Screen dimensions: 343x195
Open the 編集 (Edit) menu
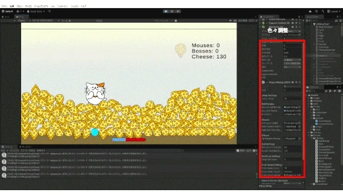coord(12,6)
